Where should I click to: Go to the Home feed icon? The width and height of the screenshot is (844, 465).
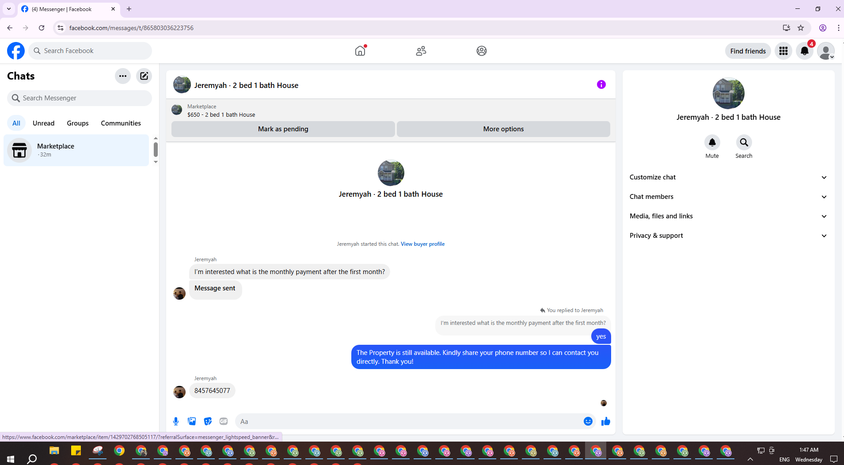(361, 51)
